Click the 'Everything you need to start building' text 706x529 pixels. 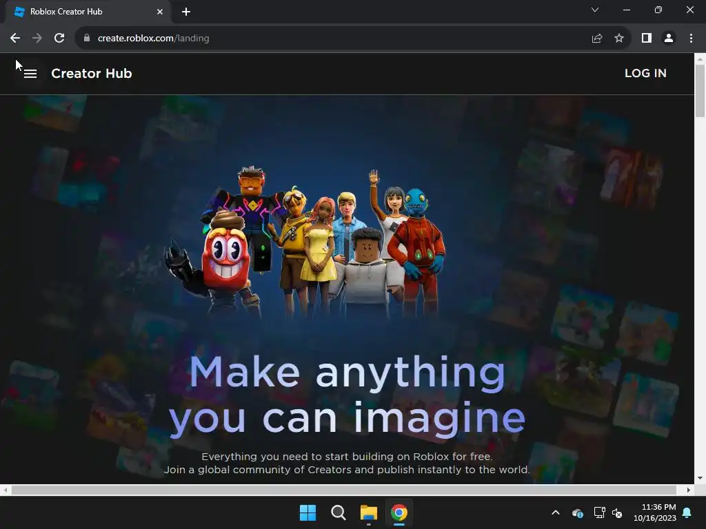tap(347, 457)
